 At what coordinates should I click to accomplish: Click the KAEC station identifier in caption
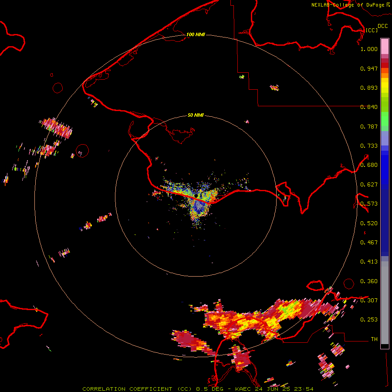pos(243,389)
